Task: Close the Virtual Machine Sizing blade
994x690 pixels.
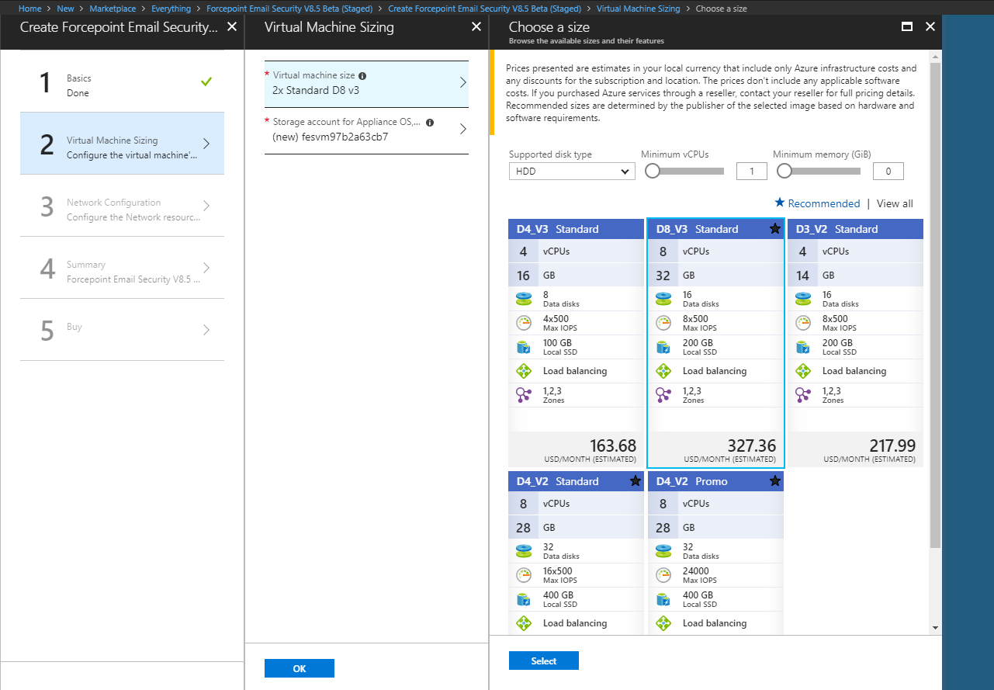Action: click(476, 27)
